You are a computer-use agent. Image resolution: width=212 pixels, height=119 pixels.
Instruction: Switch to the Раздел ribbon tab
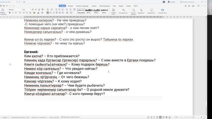pyautogui.click(x=121, y=6)
